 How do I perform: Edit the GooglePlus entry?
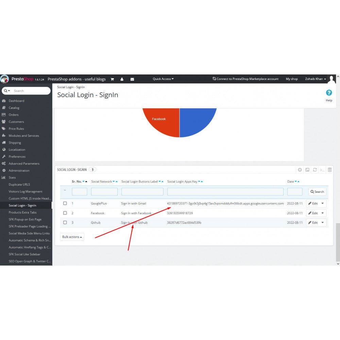pos(313,203)
